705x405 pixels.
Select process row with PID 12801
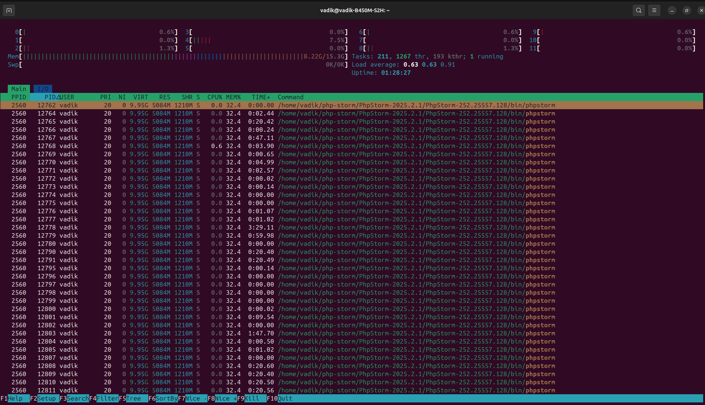click(x=352, y=317)
